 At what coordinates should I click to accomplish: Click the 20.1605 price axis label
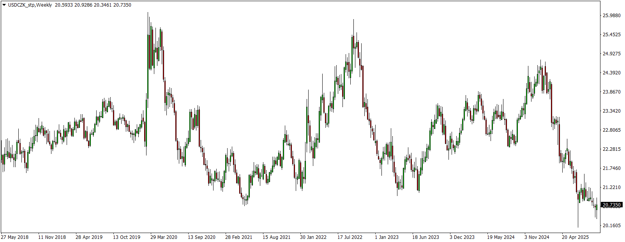pos(611,226)
